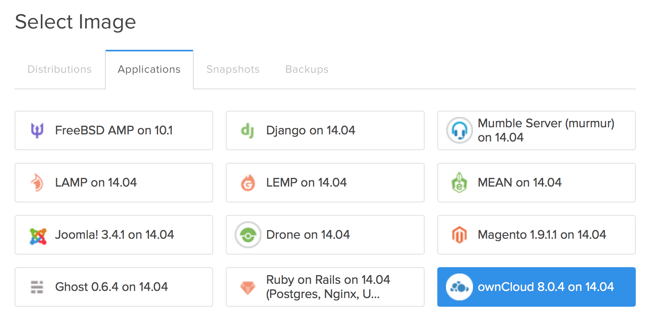Click the ownCloud cloud icon
The image size is (652, 317).
tap(459, 287)
